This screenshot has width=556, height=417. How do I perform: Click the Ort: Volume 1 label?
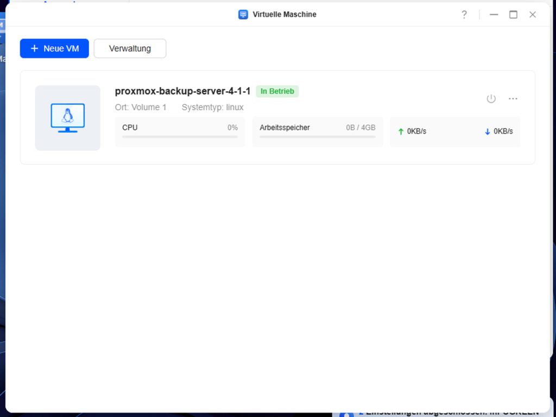click(x=141, y=108)
